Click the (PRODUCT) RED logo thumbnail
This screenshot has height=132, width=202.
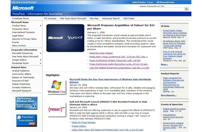[x=57, y=110]
